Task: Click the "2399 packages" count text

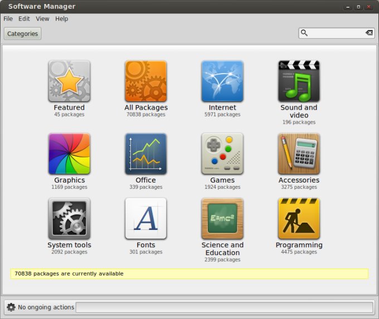Action: (222, 259)
